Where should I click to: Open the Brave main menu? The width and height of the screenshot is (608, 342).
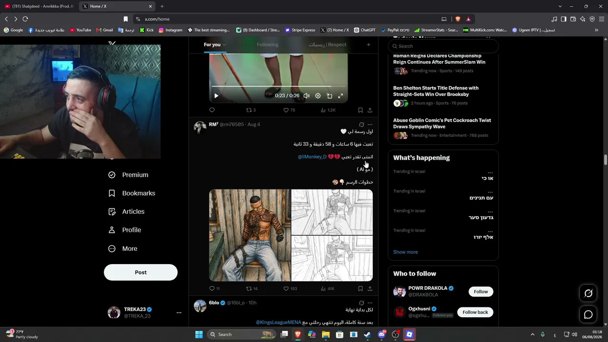pyautogui.click(x=602, y=19)
